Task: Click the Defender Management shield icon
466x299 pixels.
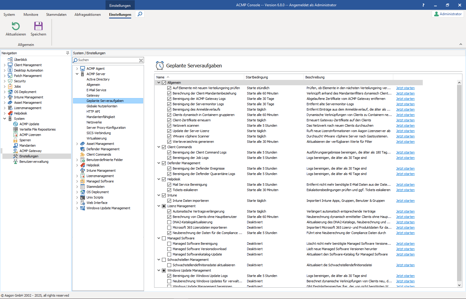Action: click(x=83, y=149)
